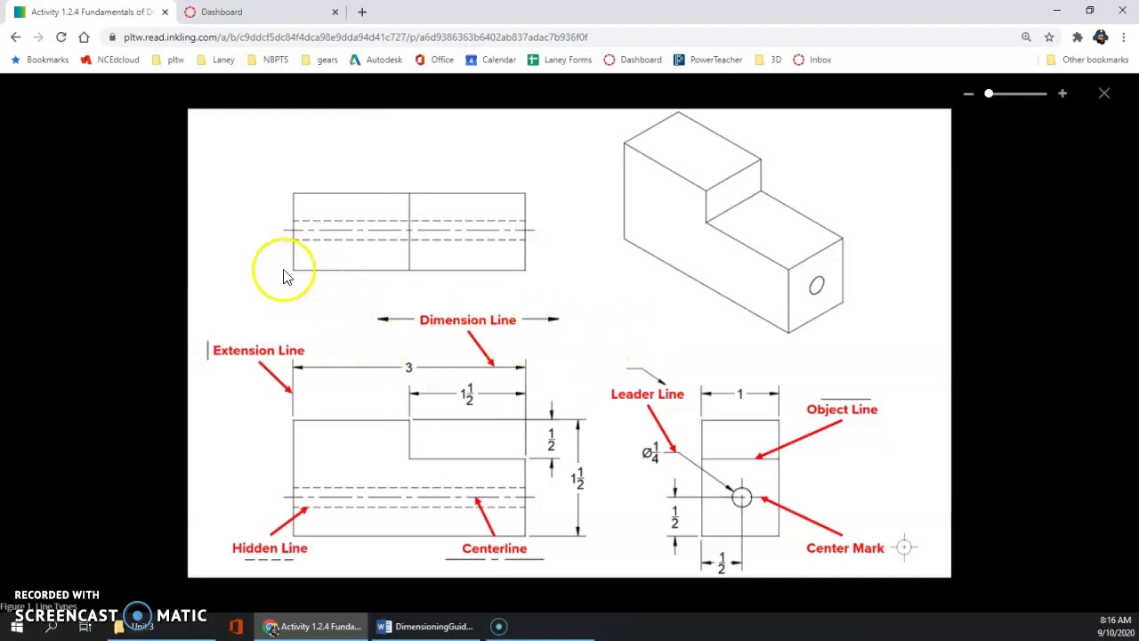Screen dimensions: 1139x641
Task: Switch to the Dashboard tab
Action: [258, 12]
